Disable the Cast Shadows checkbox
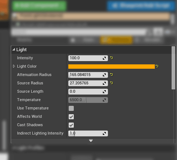This screenshot has height=160, width=177. [71, 125]
